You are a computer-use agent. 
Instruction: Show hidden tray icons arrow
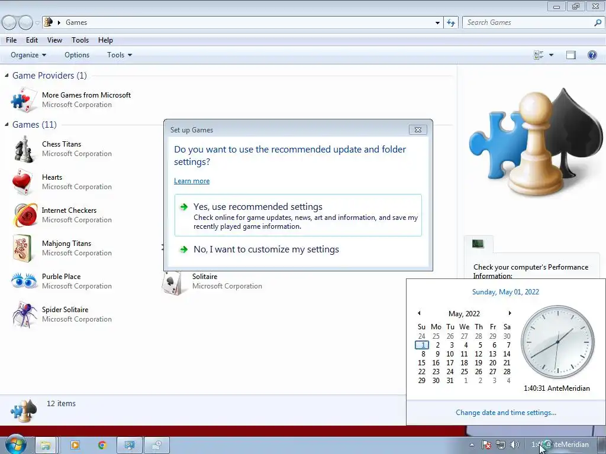[472, 445]
